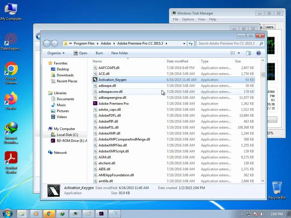Open Task Manager Help menu
This screenshot has width=291, height=218.
[213, 19]
